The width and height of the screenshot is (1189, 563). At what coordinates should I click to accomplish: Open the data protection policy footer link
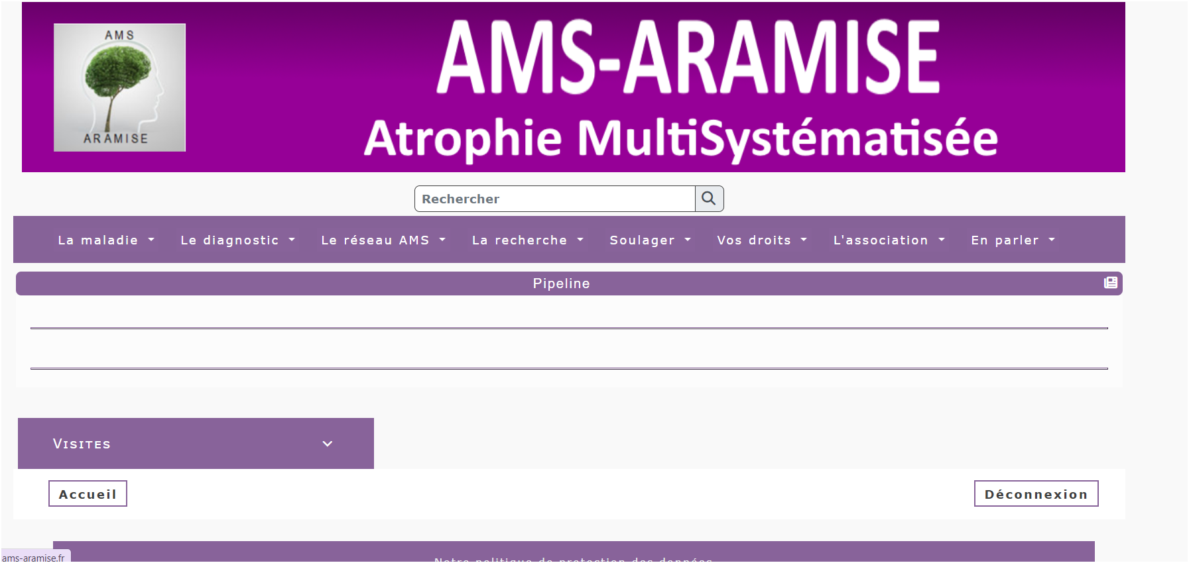tap(573, 558)
